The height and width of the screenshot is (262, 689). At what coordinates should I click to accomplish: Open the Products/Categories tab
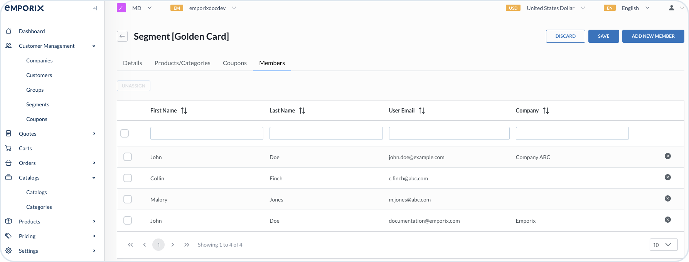[x=182, y=63]
